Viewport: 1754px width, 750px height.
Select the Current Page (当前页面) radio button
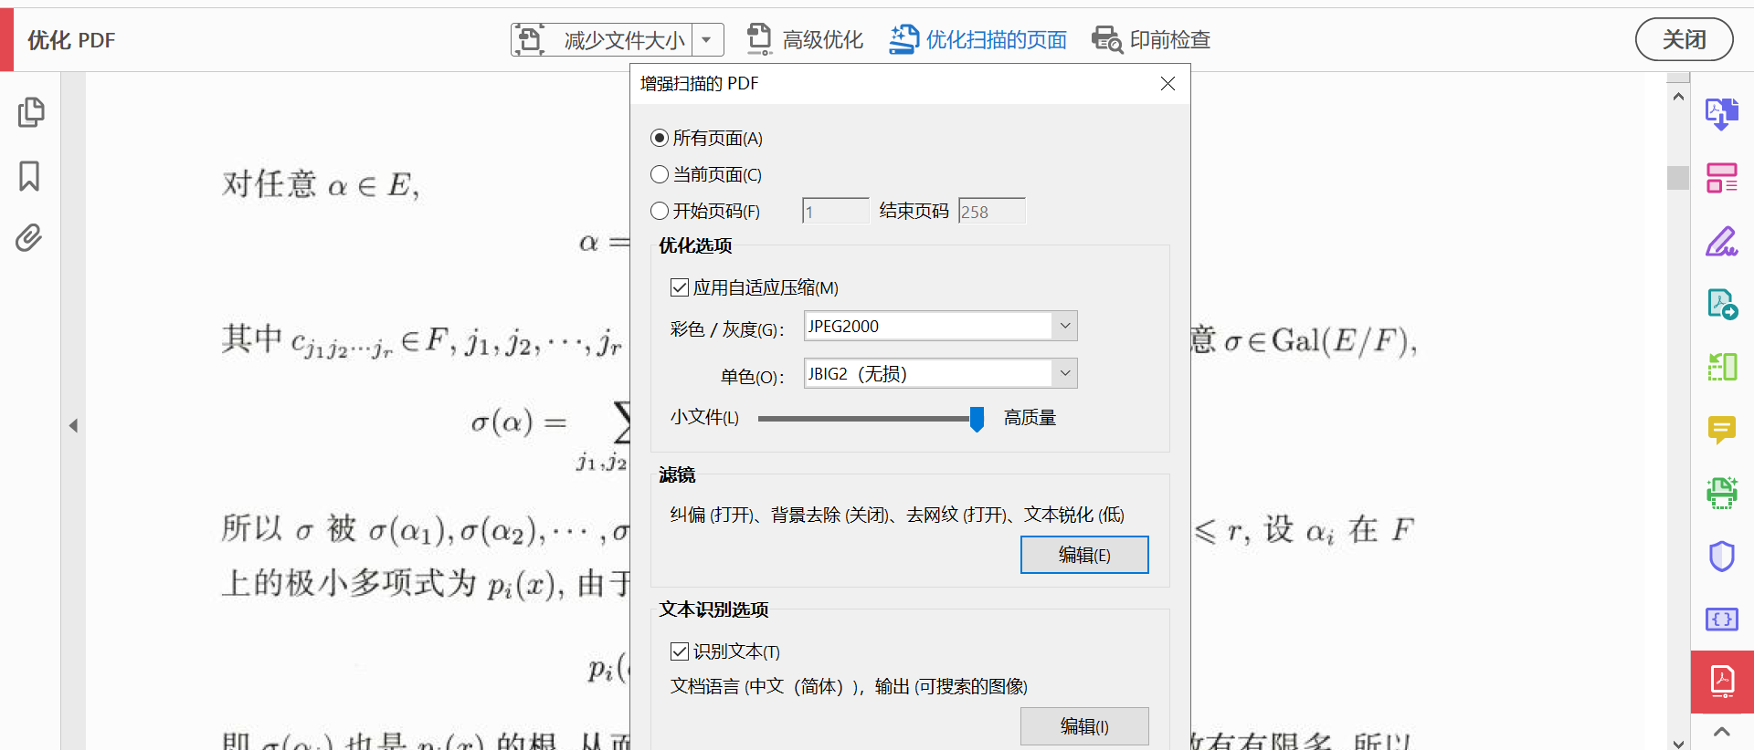point(659,174)
